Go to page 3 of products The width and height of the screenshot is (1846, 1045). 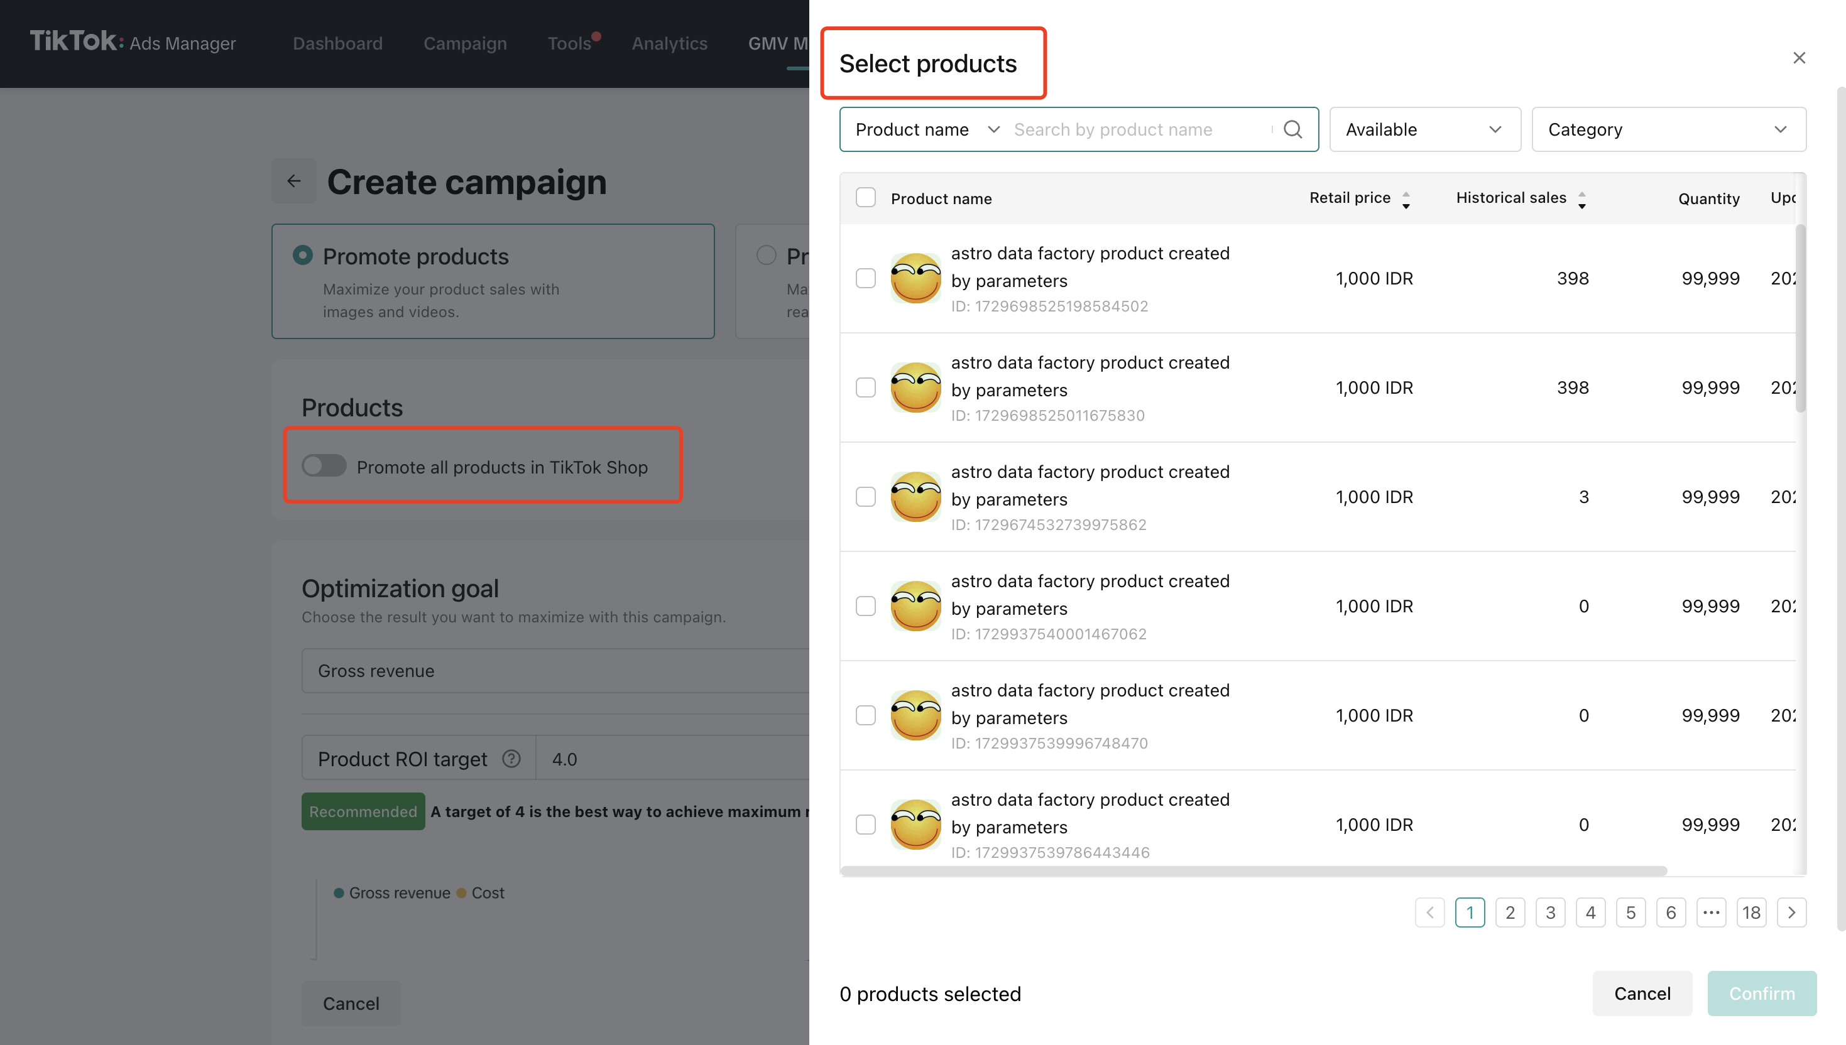click(1550, 912)
